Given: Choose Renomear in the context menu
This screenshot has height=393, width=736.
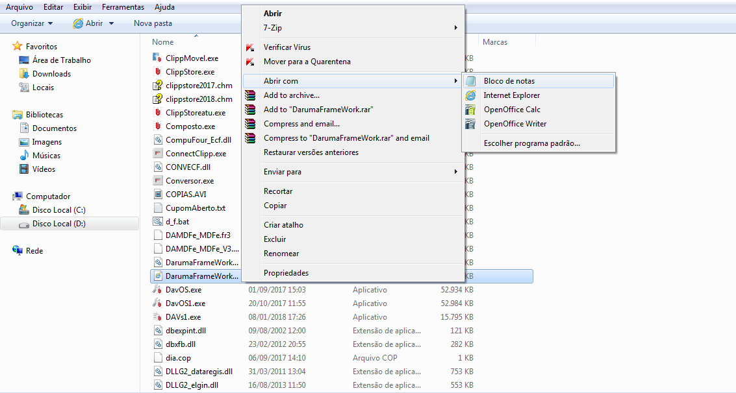Looking at the screenshot, I should [x=281, y=254].
